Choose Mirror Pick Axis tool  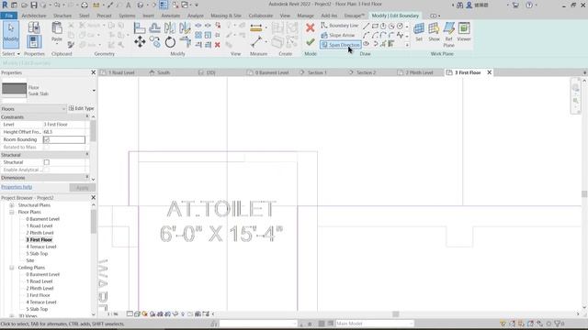pyautogui.click(x=169, y=28)
